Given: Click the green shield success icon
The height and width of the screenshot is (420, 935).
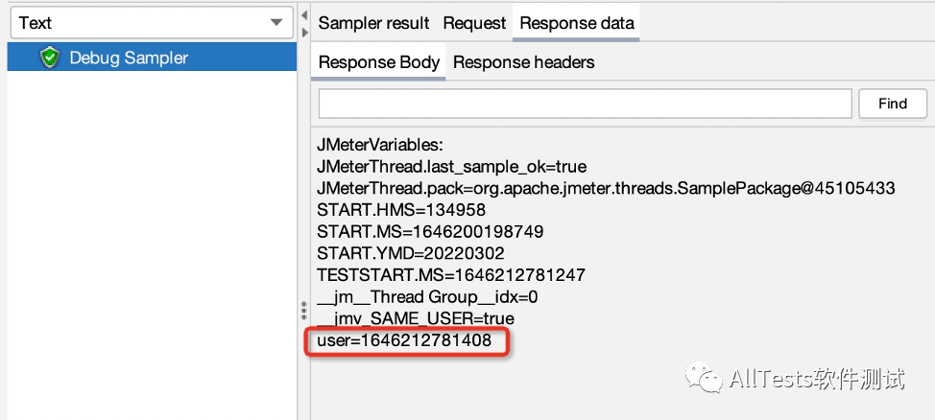Looking at the screenshot, I should point(50,58).
